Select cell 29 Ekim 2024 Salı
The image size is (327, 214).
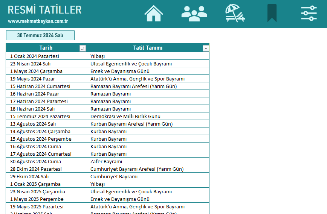(46, 176)
